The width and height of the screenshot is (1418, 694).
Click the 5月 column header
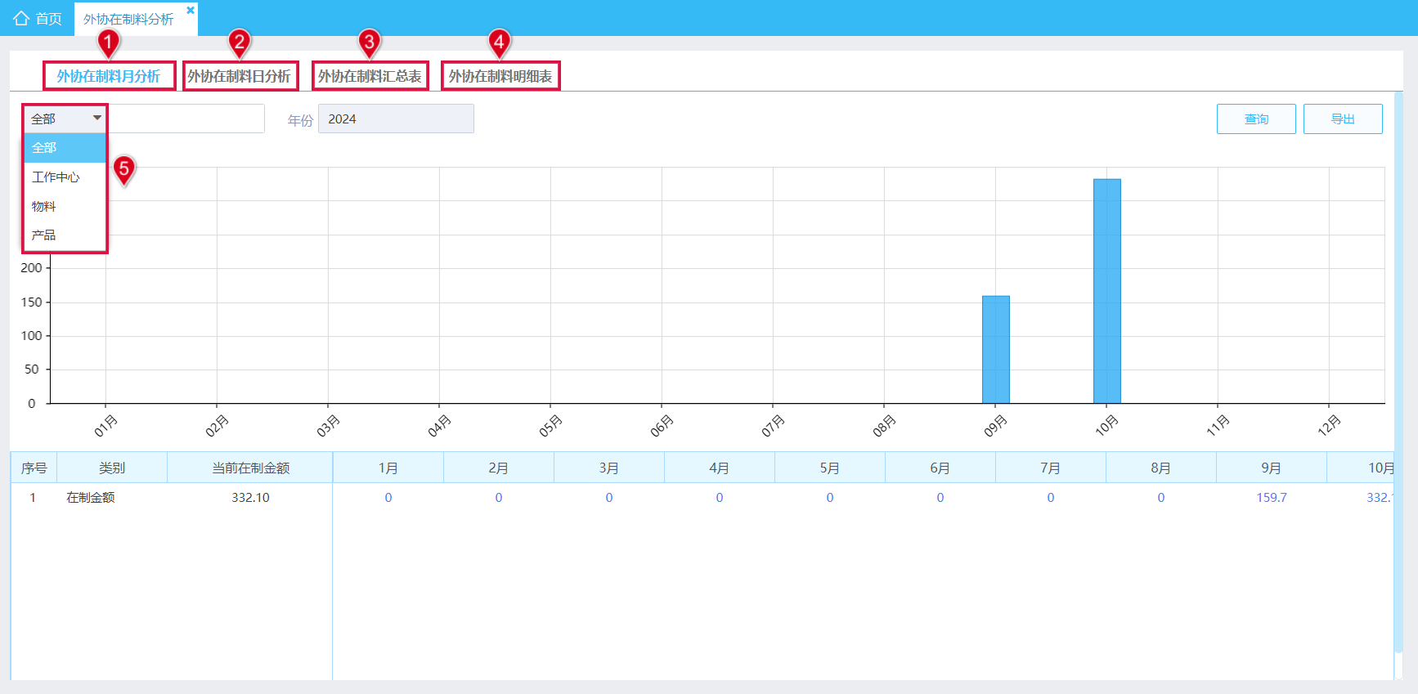coord(830,468)
